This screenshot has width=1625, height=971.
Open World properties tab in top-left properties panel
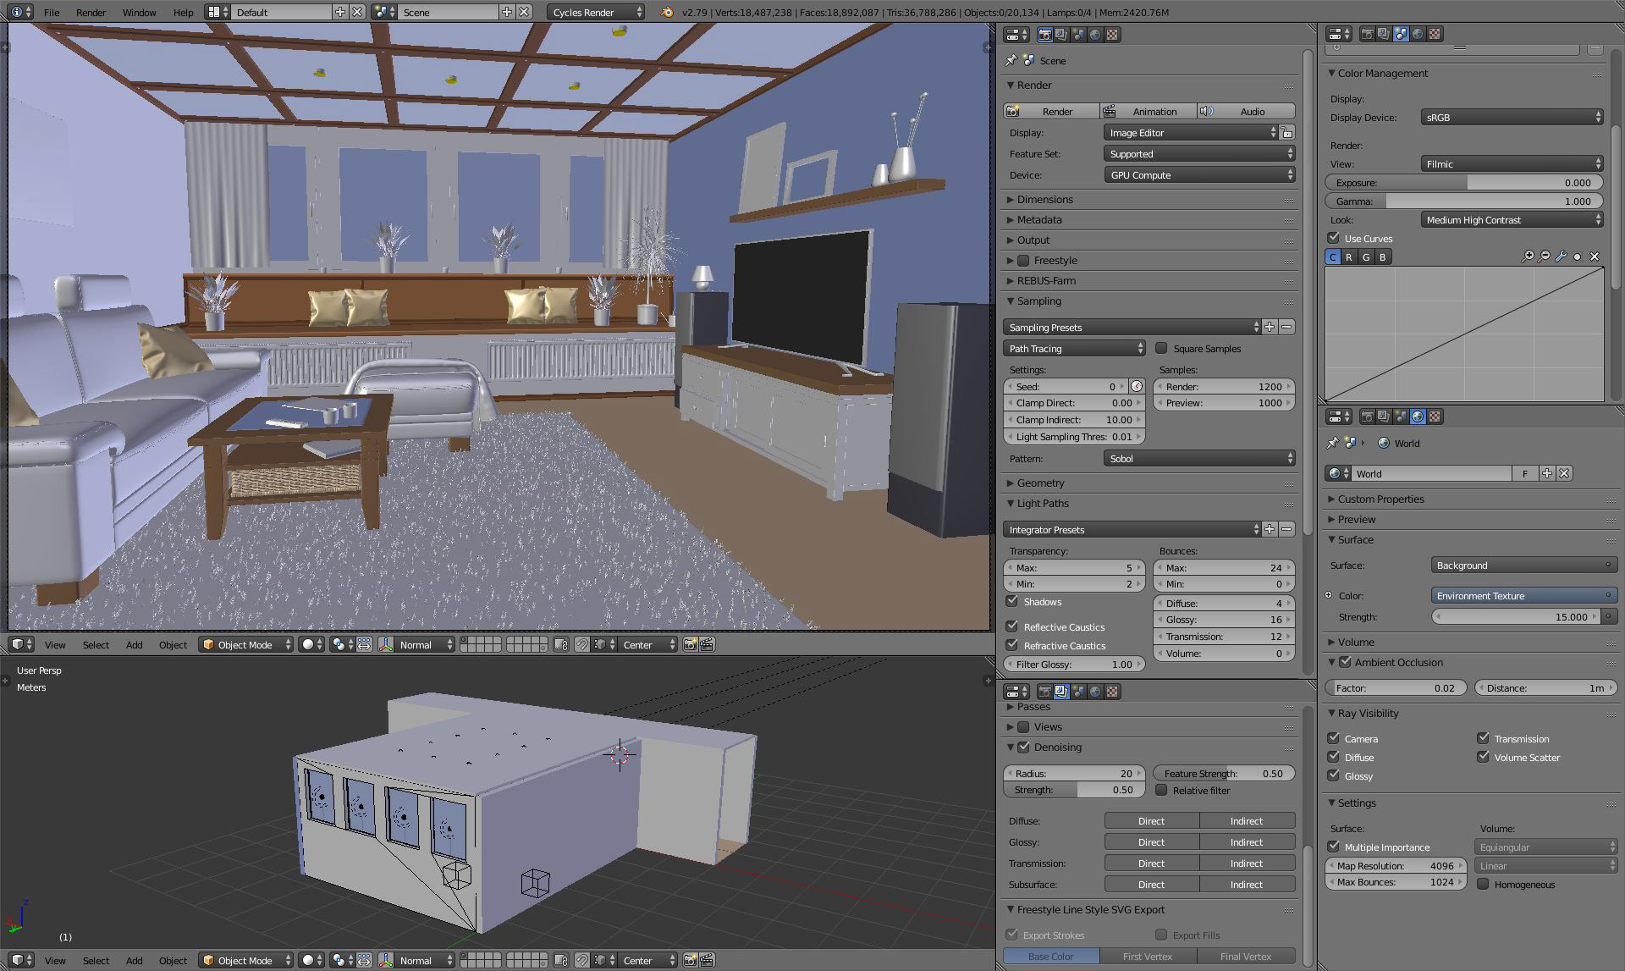tap(1095, 35)
